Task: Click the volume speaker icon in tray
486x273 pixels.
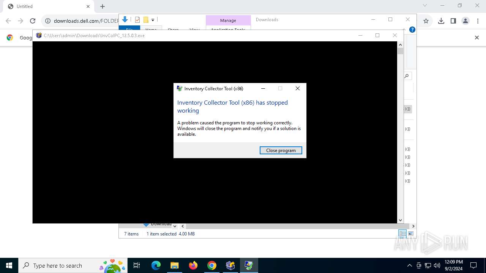Action: (437, 265)
